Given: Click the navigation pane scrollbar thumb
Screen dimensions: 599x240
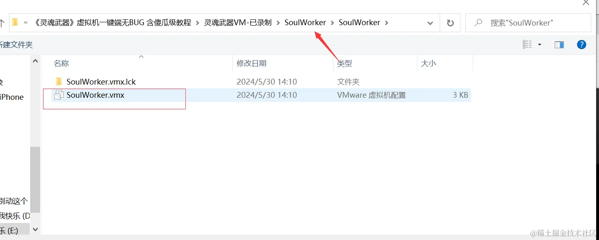Looking at the screenshot, I should 35,179.
